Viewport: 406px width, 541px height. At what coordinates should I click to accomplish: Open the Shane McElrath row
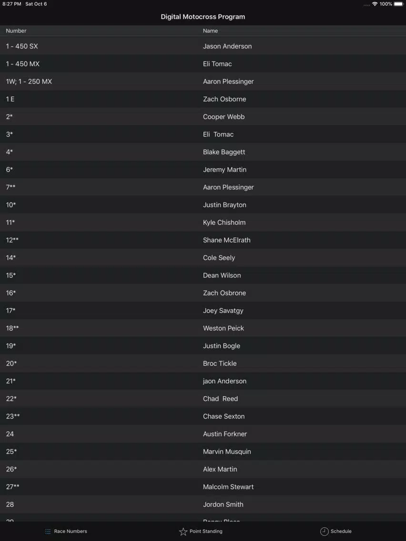click(x=203, y=240)
